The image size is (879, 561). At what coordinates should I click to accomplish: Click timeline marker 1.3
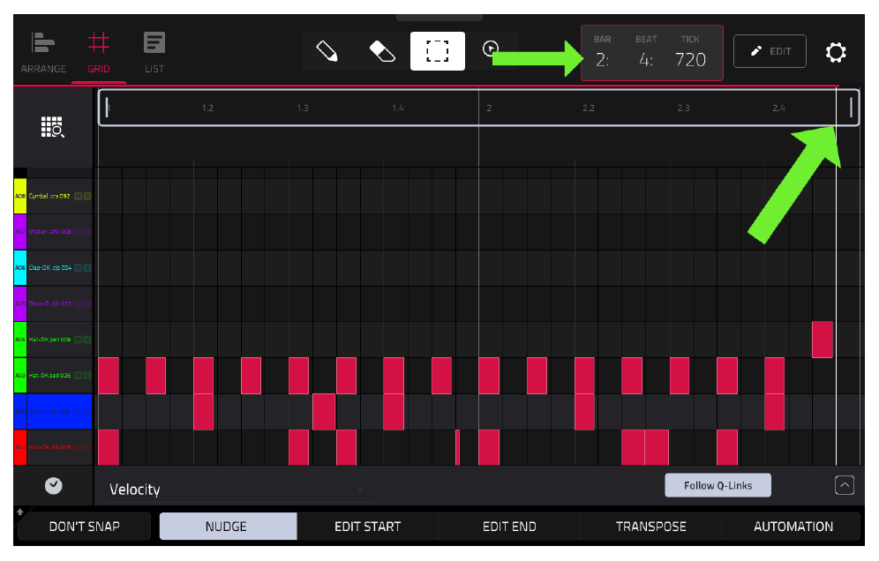coord(303,108)
